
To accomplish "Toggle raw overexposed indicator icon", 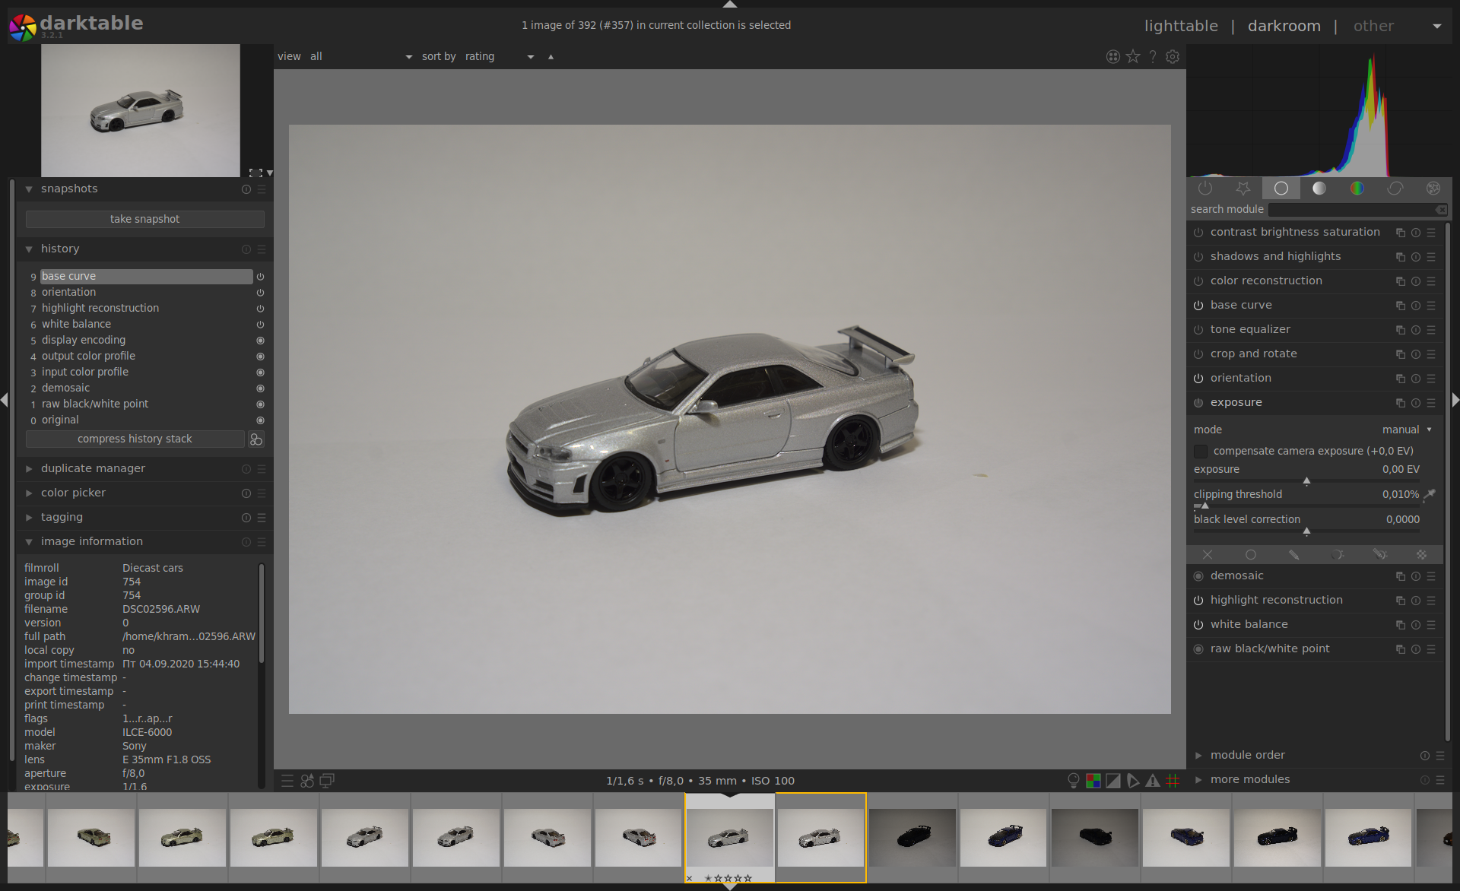I will (1093, 781).
